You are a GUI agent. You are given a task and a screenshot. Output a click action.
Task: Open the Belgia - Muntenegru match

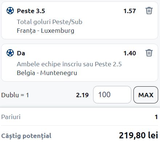tap(47, 73)
